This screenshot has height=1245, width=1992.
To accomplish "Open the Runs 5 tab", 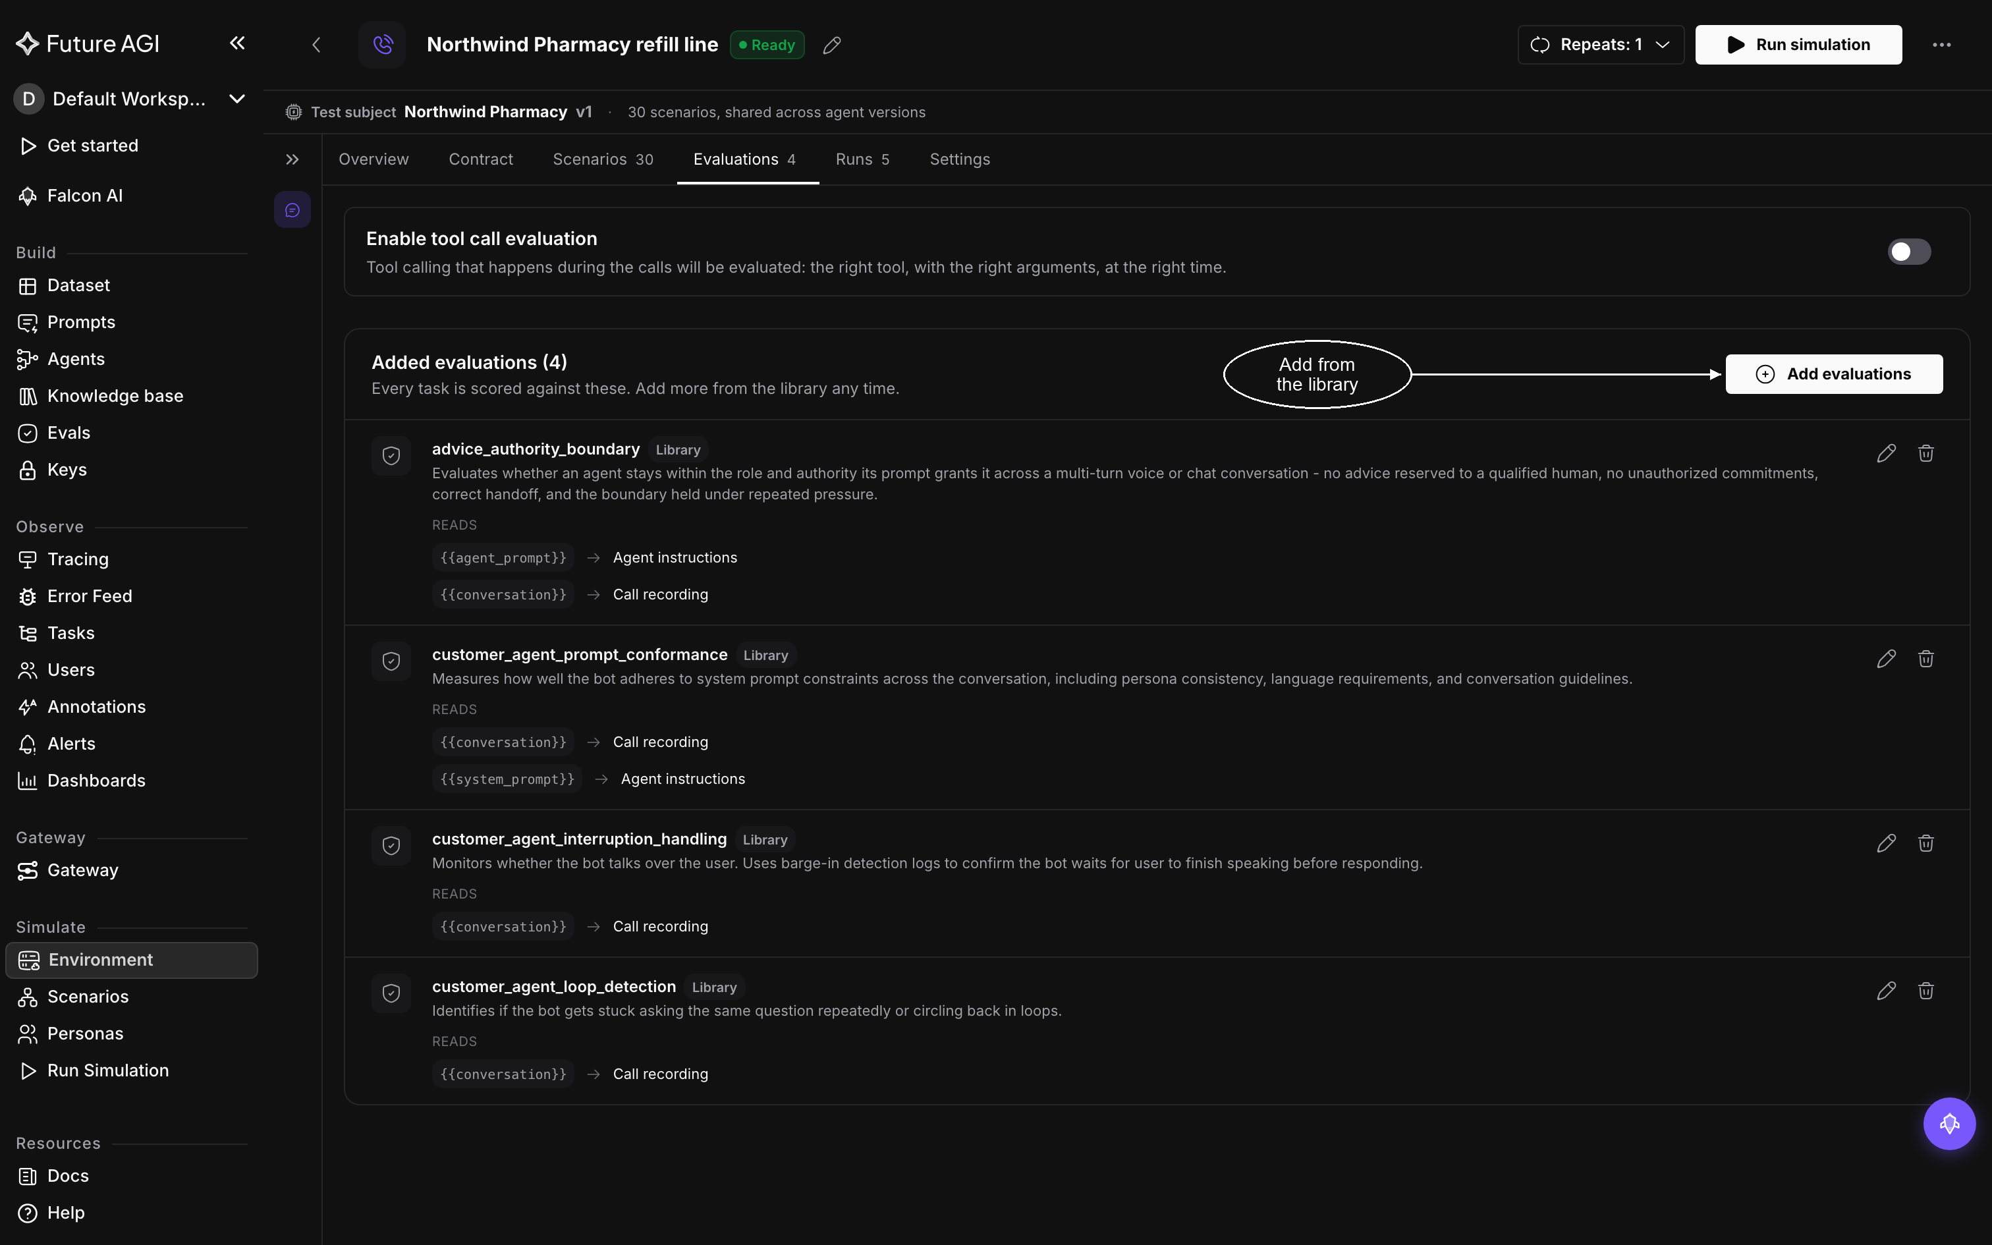I will (862, 159).
